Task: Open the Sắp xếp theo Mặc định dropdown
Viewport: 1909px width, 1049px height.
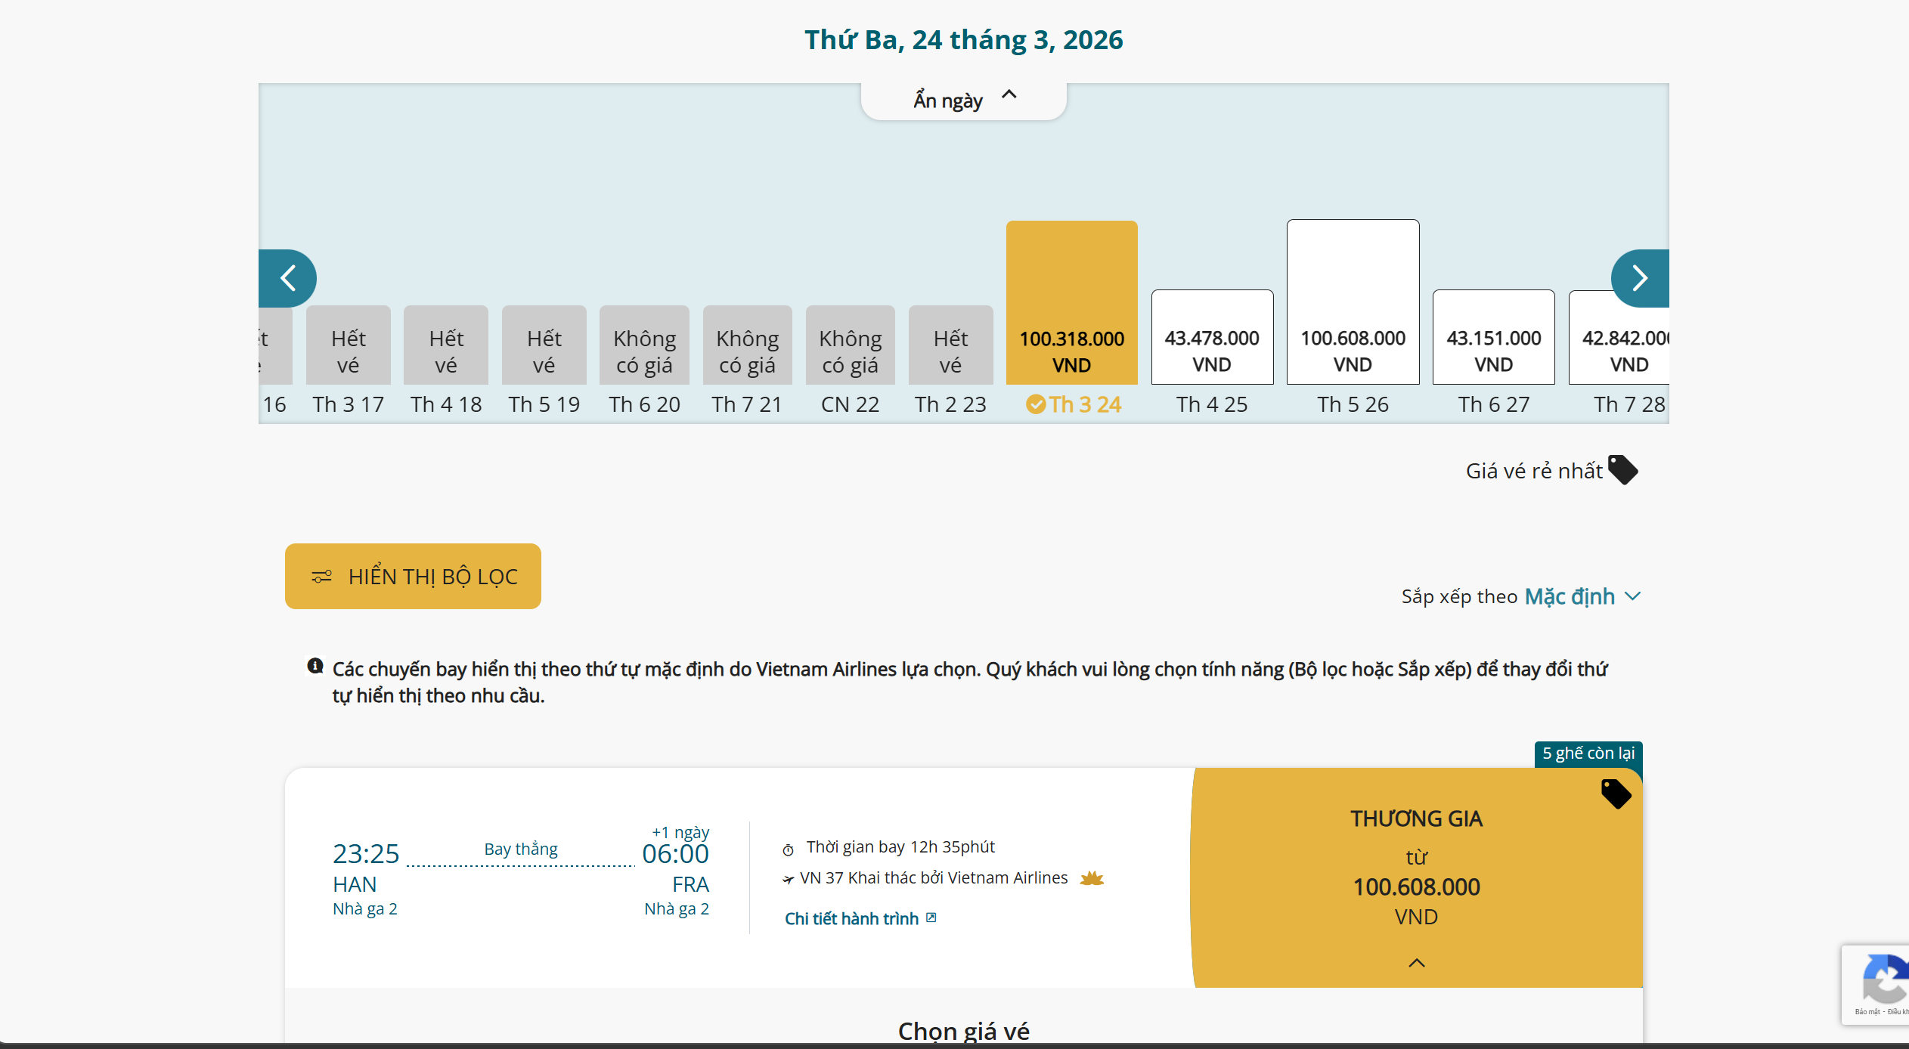Action: pyautogui.click(x=1582, y=596)
